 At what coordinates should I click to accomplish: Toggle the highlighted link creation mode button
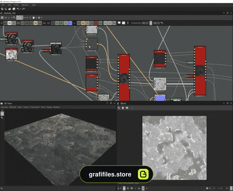coord(20,17)
